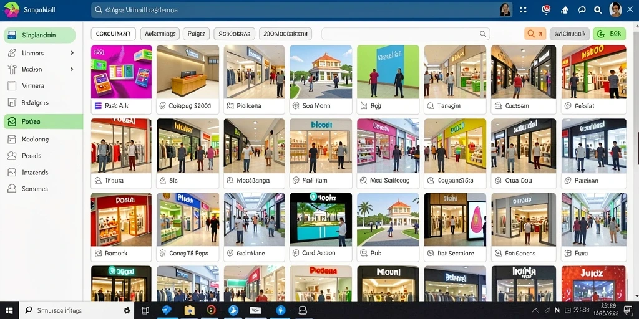Click the Eon Sonens card label
This screenshot has height=319, width=639.
pos(520,253)
